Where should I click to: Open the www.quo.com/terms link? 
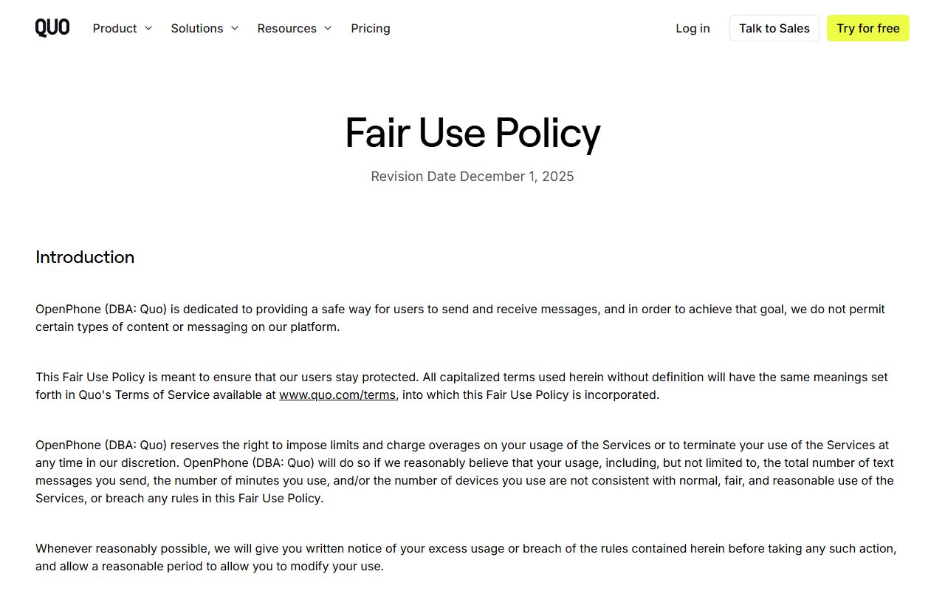click(337, 394)
